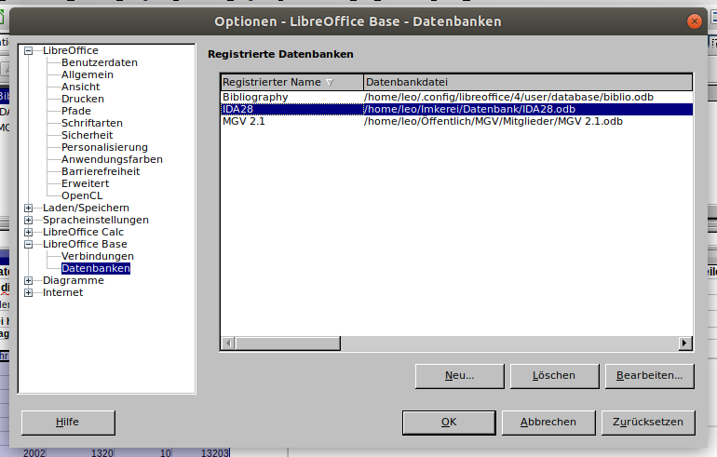
Task: Select the Spracheinstellungen tree label
Action: pos(96,220)
